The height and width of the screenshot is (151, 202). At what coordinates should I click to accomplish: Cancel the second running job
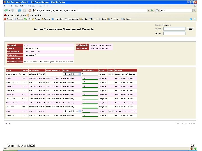(113, 111)
